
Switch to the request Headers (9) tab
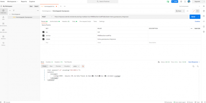pyautogui.click(x=66, y=21)
